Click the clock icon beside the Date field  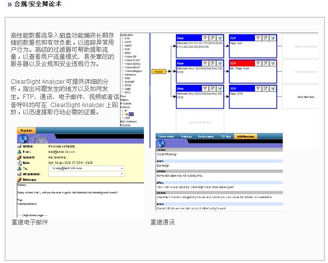click(x=19, y=162)
